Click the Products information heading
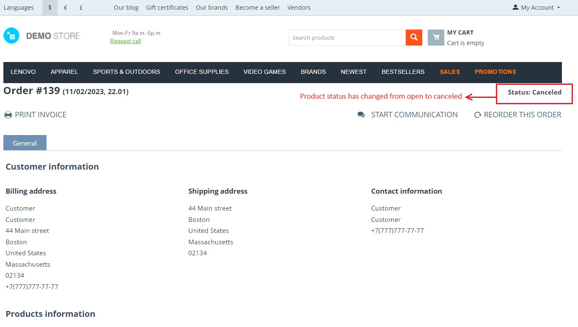The width and height of the screenshot is (578, 327). [x=50, y=314]
